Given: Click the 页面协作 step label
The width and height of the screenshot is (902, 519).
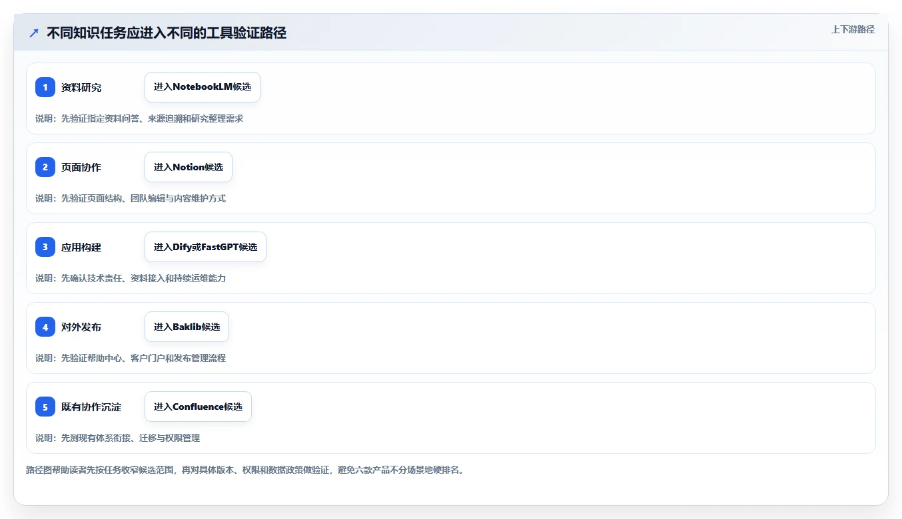Looking at the screenshot, I should tap(81, 168).
